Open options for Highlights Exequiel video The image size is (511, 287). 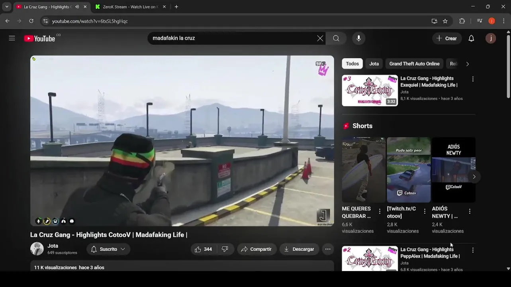473,79
